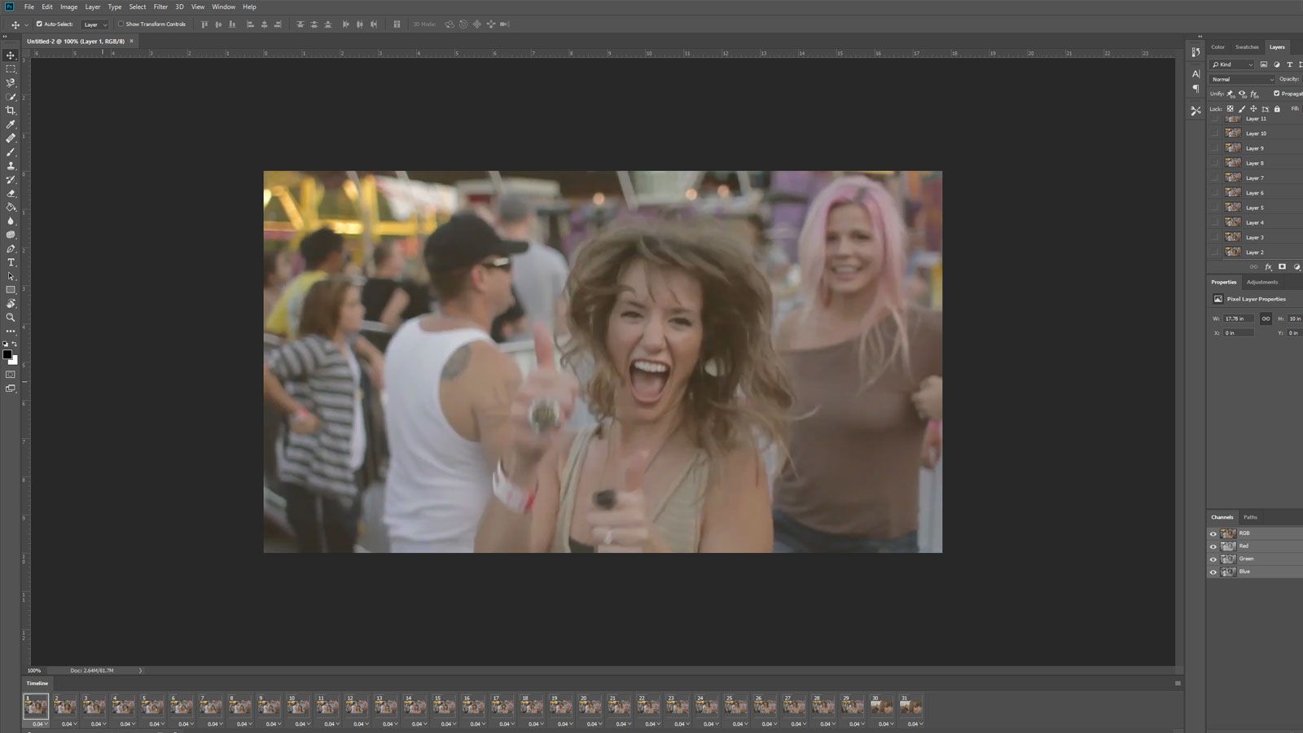
Task: Click the foreground color swatch
Action: pos(7,354)
